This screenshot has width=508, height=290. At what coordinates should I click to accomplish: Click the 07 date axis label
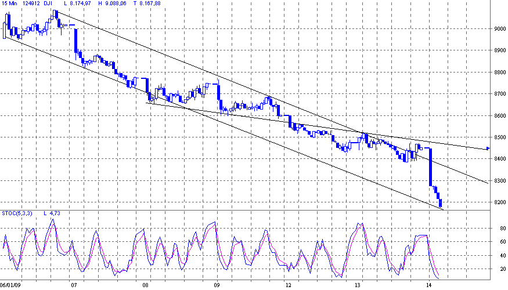[x=74, y=285]
